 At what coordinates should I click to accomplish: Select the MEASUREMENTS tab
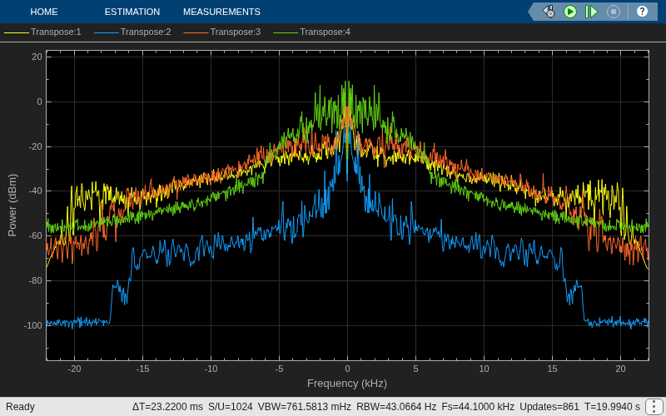[x=221, y=12]
